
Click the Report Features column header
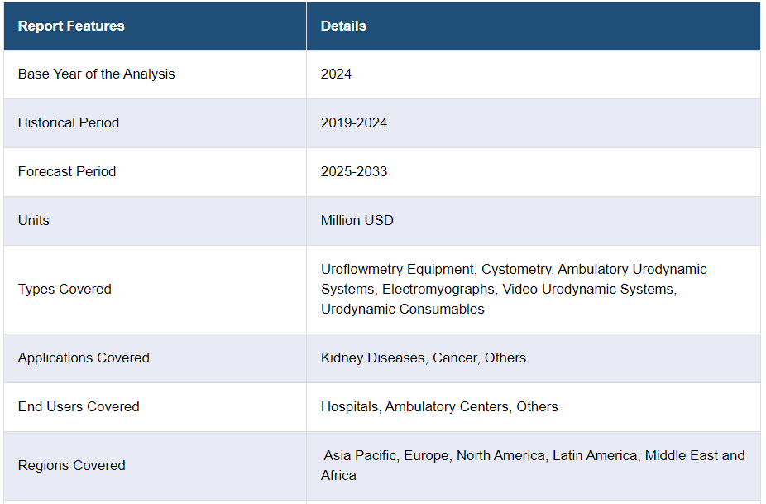pos(71,26)
